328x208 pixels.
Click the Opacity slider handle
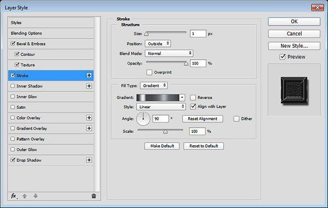[186, 63]
